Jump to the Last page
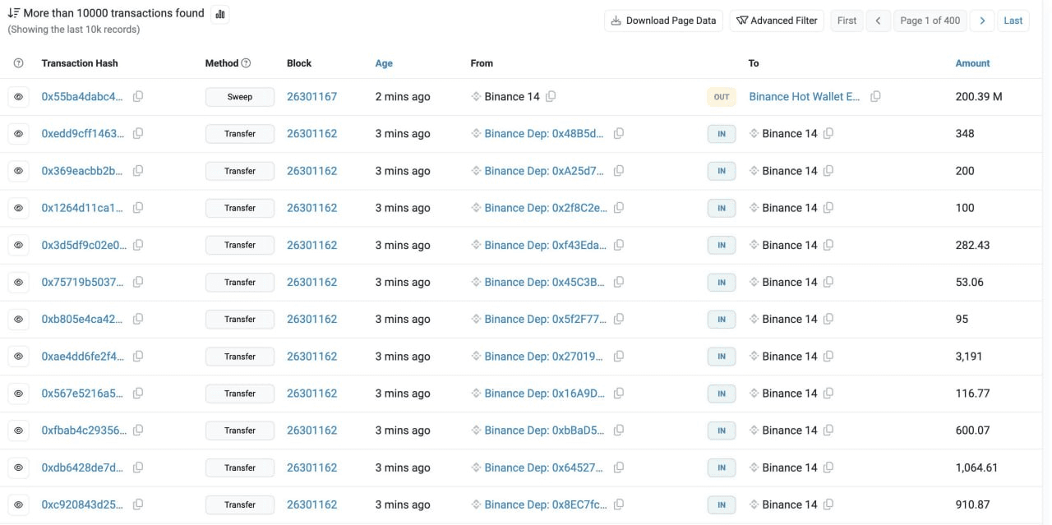The image size is (1052, 525). [x=1013, y=21]
